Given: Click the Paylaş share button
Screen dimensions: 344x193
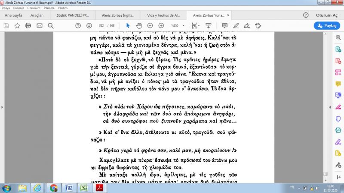Looking at the screenshot, I should pyautogui.click(x=327, y=26).
